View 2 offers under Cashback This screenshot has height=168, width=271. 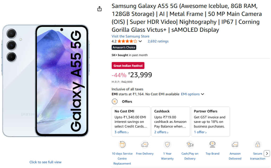tap(160, 132)
